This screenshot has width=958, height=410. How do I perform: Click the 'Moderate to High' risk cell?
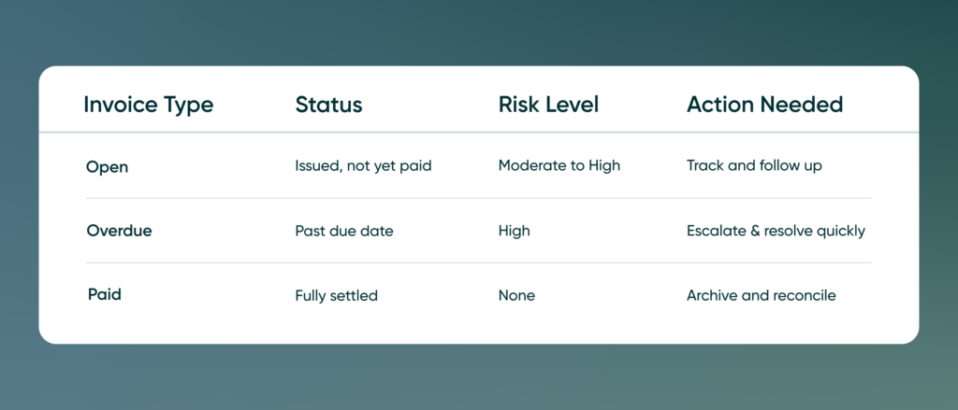coord(559,166)
